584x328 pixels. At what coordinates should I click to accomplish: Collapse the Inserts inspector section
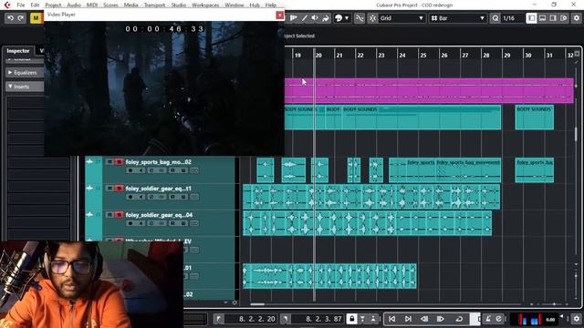[x=25, y=87]
